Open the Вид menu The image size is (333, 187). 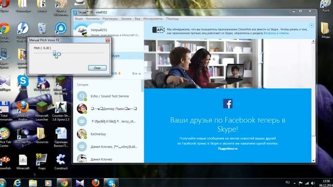coord(137,19)
